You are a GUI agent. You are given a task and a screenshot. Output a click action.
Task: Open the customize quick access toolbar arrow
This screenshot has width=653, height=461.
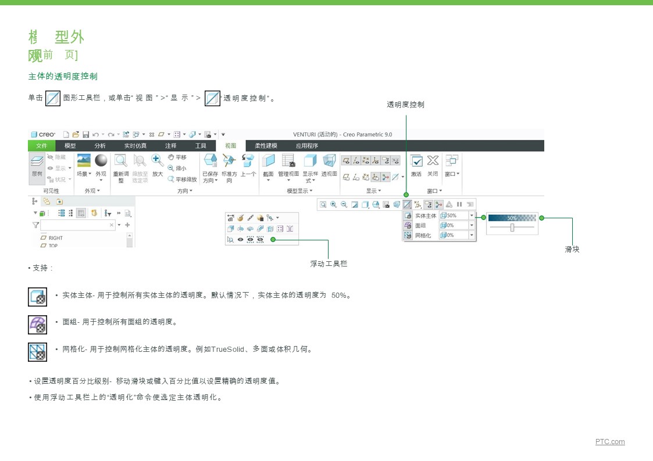click(x=223, y=134)
